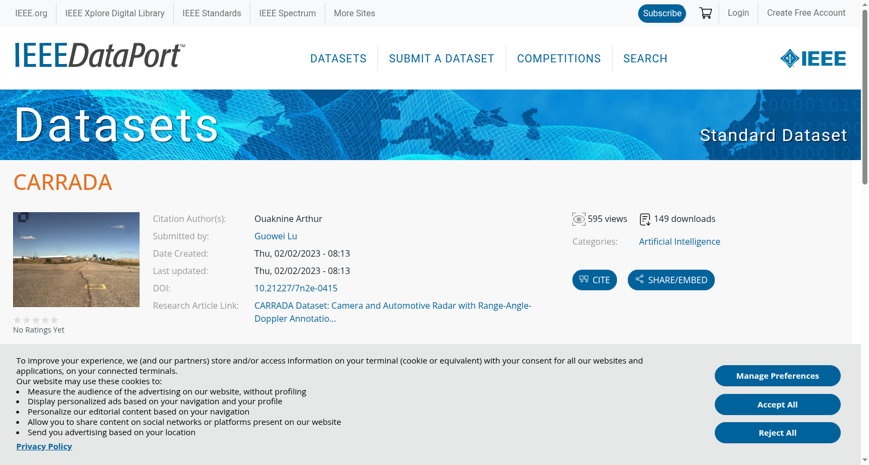Open the DATASETS menu
Image resolution: width=869 pixels, height=465 pixels.
coord(338,59)
